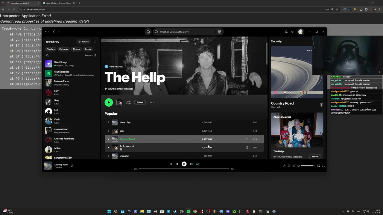Image resolution: width=383 pixels, height=215 pixels.
Task: Click Country Road album art in bottom bar
Action: [48, 166]
